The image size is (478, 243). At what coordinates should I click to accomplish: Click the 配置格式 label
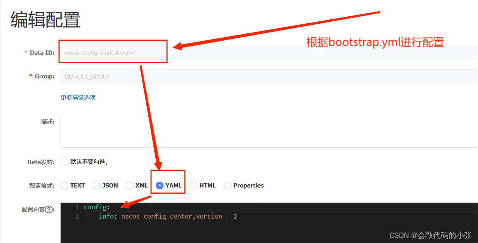pyautogui.click(x=42, y=186)
